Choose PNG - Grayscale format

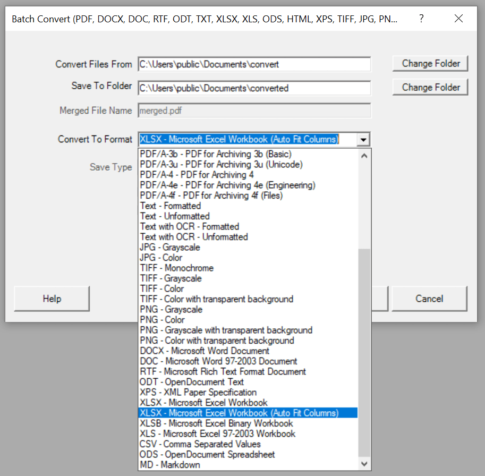point(248,309)
